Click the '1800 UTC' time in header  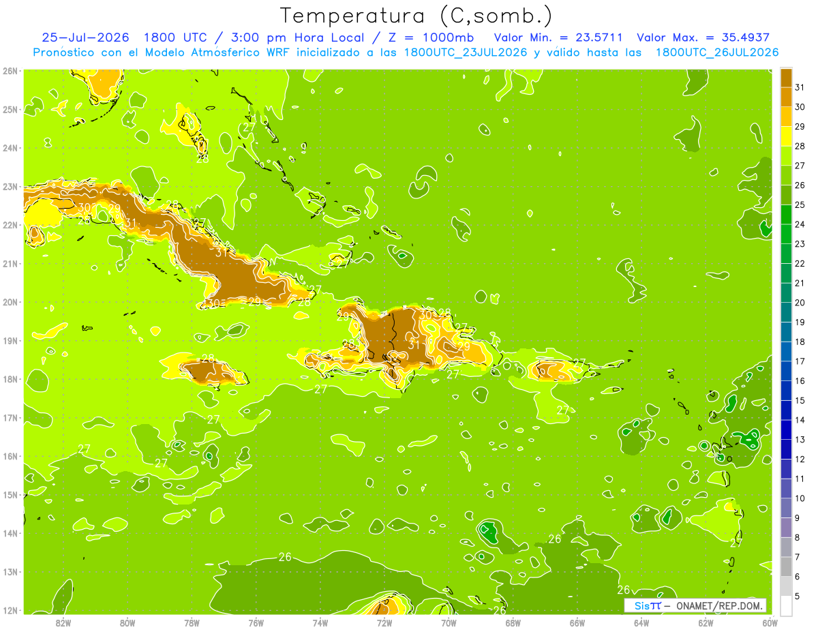177,37
